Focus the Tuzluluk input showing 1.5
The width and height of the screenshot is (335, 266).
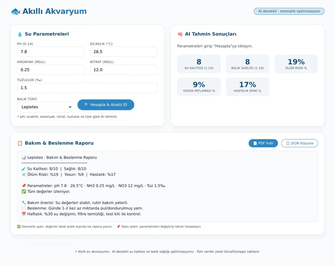pos(87,88)
